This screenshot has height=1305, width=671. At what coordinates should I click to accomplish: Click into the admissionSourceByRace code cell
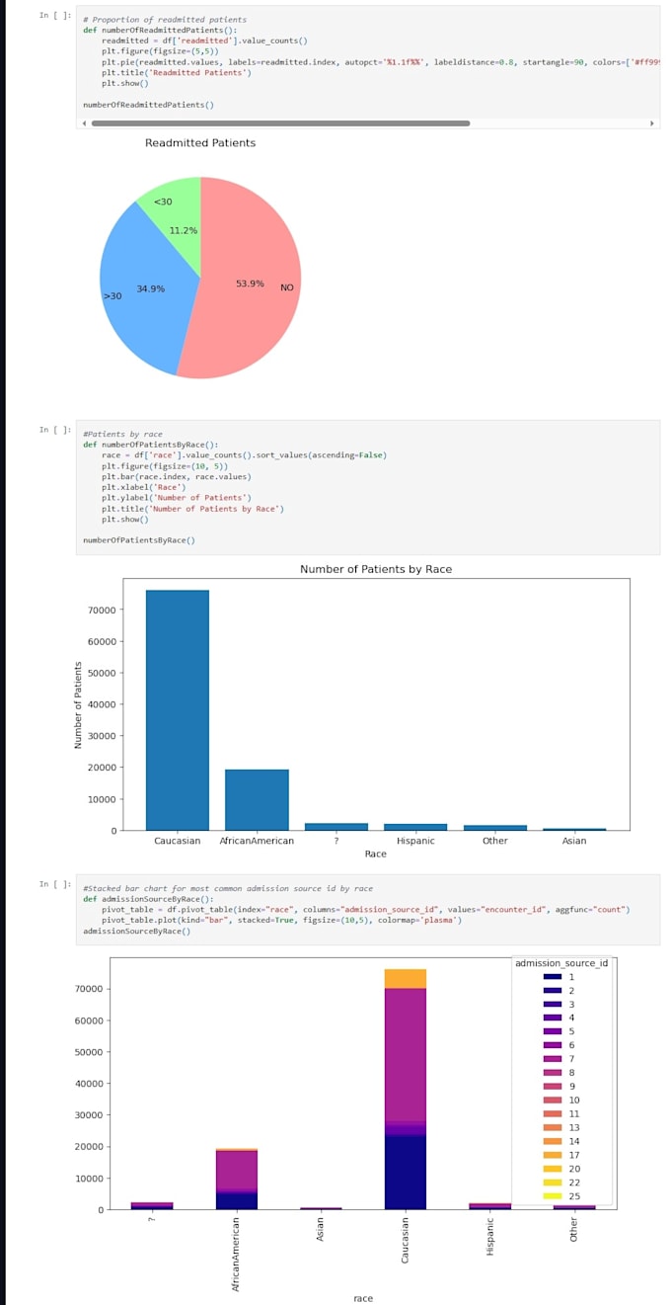pos(368,909)
